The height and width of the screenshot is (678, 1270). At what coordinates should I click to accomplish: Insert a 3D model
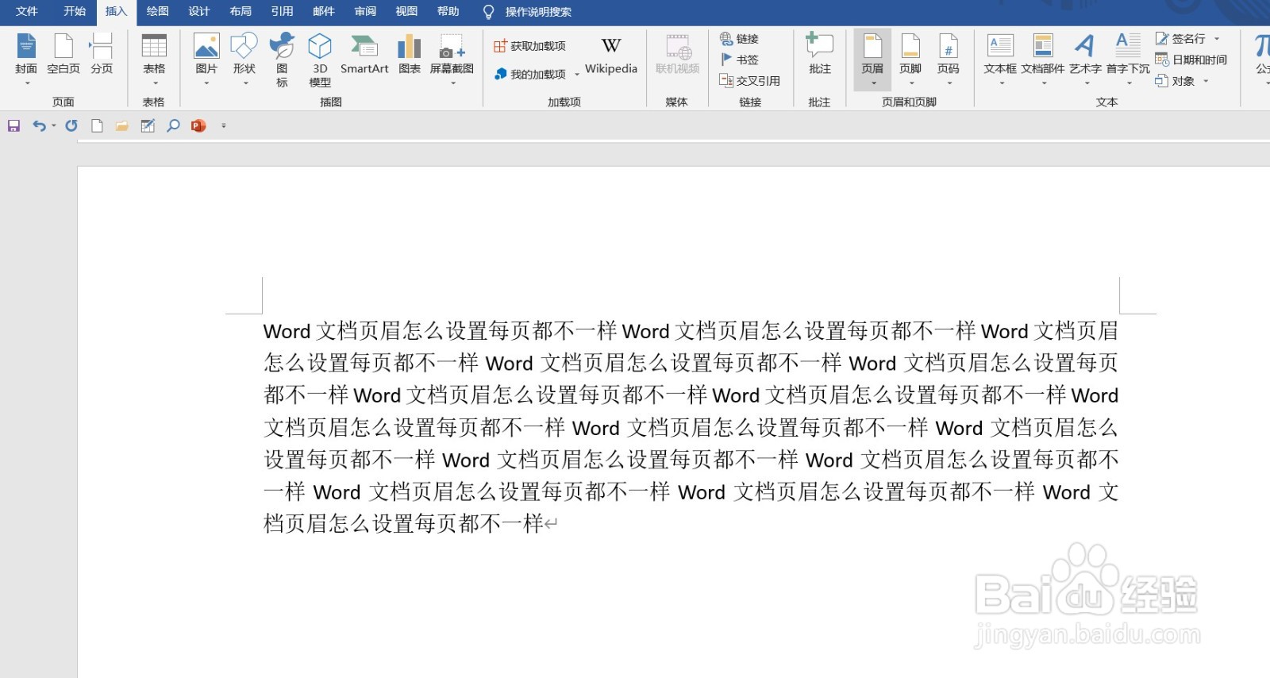pos(320,60)
